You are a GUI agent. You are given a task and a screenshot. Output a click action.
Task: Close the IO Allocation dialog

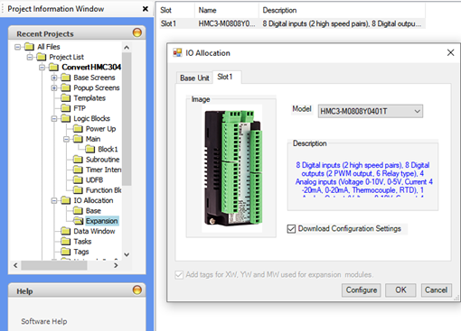[450, 52]
